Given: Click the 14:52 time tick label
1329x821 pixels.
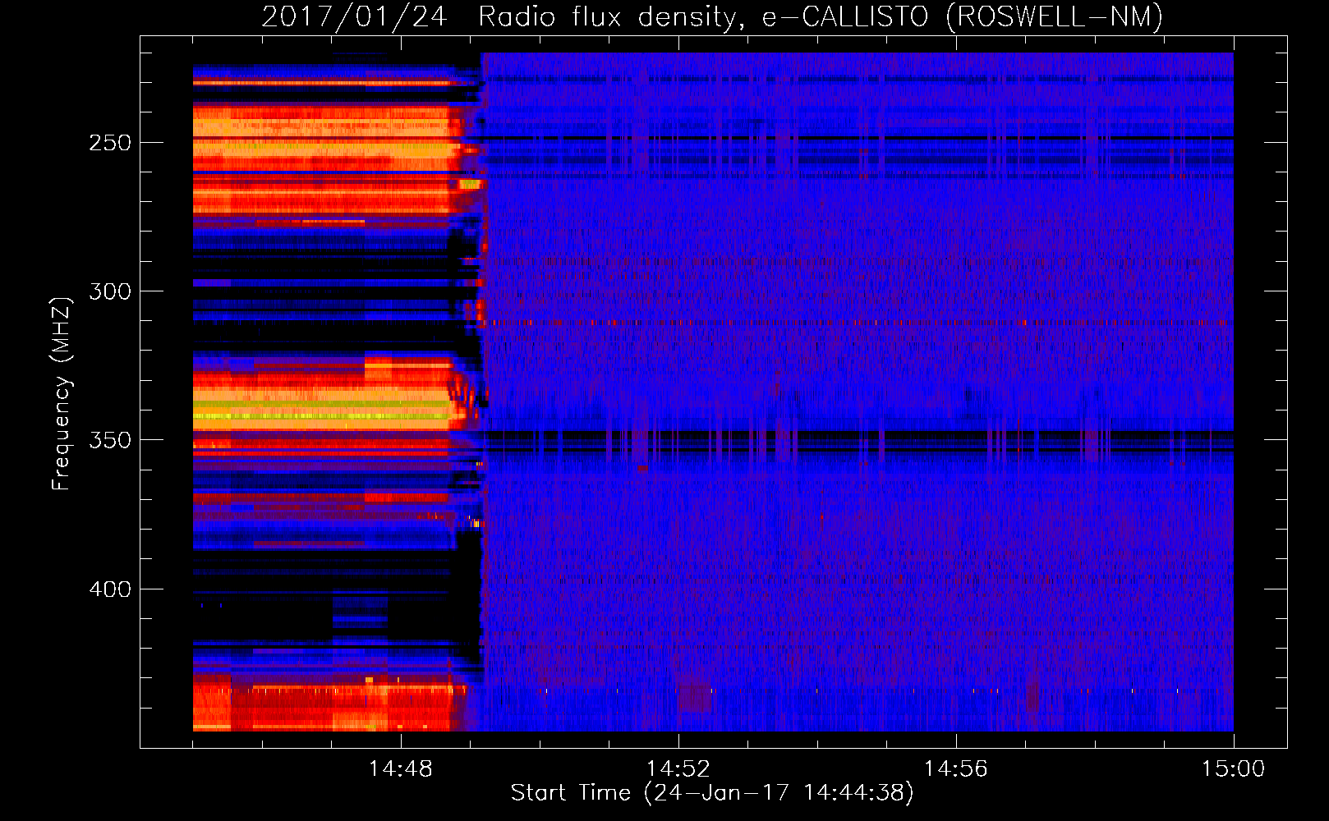Looking at the screenshot, I should pos(678,769).
